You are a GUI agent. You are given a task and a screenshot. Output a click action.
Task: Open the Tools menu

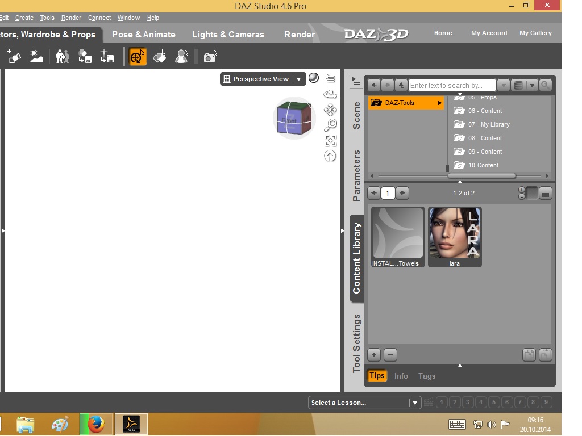pyautogui.click(x=47, y=18)
